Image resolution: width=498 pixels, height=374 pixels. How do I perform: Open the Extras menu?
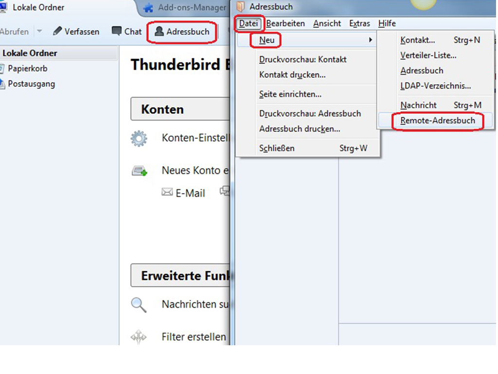[359, 23]
